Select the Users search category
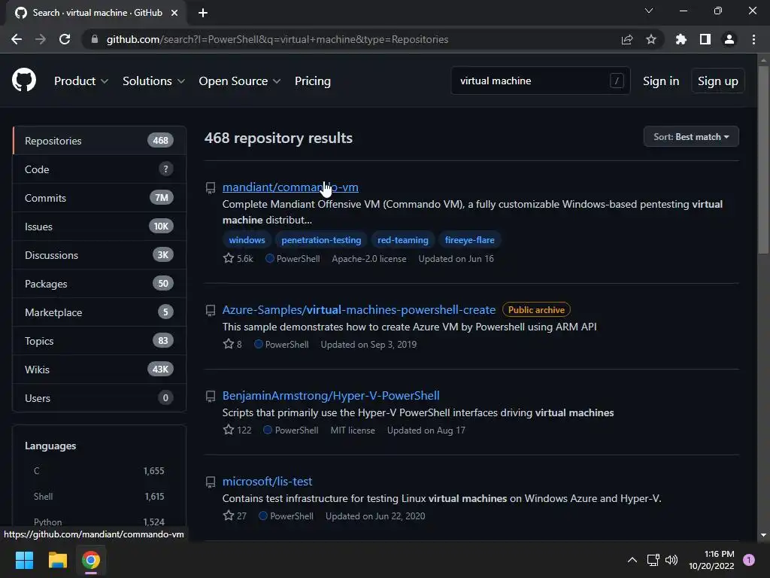 [x=99, y=397]
